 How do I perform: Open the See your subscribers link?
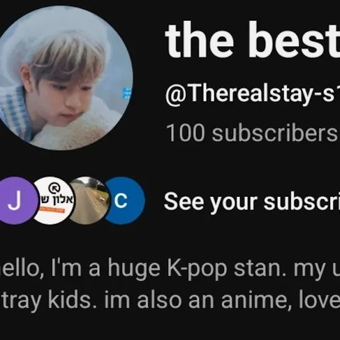pos(251,202)
